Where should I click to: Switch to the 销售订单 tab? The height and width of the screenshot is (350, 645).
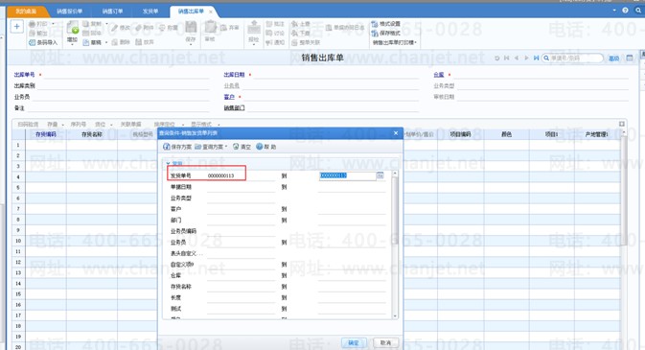(x=113, y=12)
